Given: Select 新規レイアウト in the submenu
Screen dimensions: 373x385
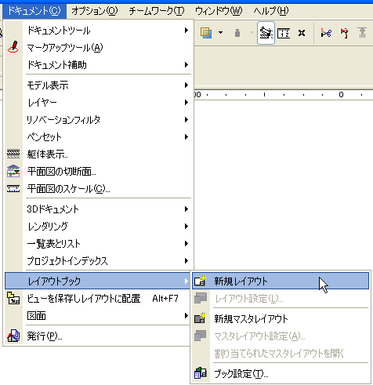Looking at the screenshot, I should [x=281, y=281].
